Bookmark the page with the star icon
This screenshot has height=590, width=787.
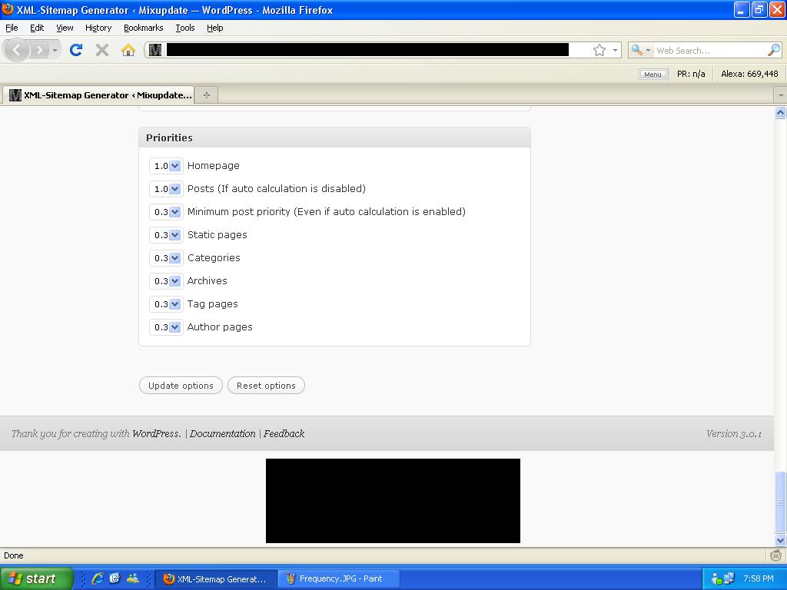tap(599, 50)
